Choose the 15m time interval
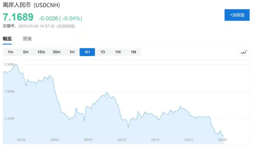Viewport: 255px width, 146px height. coord(41,52)
